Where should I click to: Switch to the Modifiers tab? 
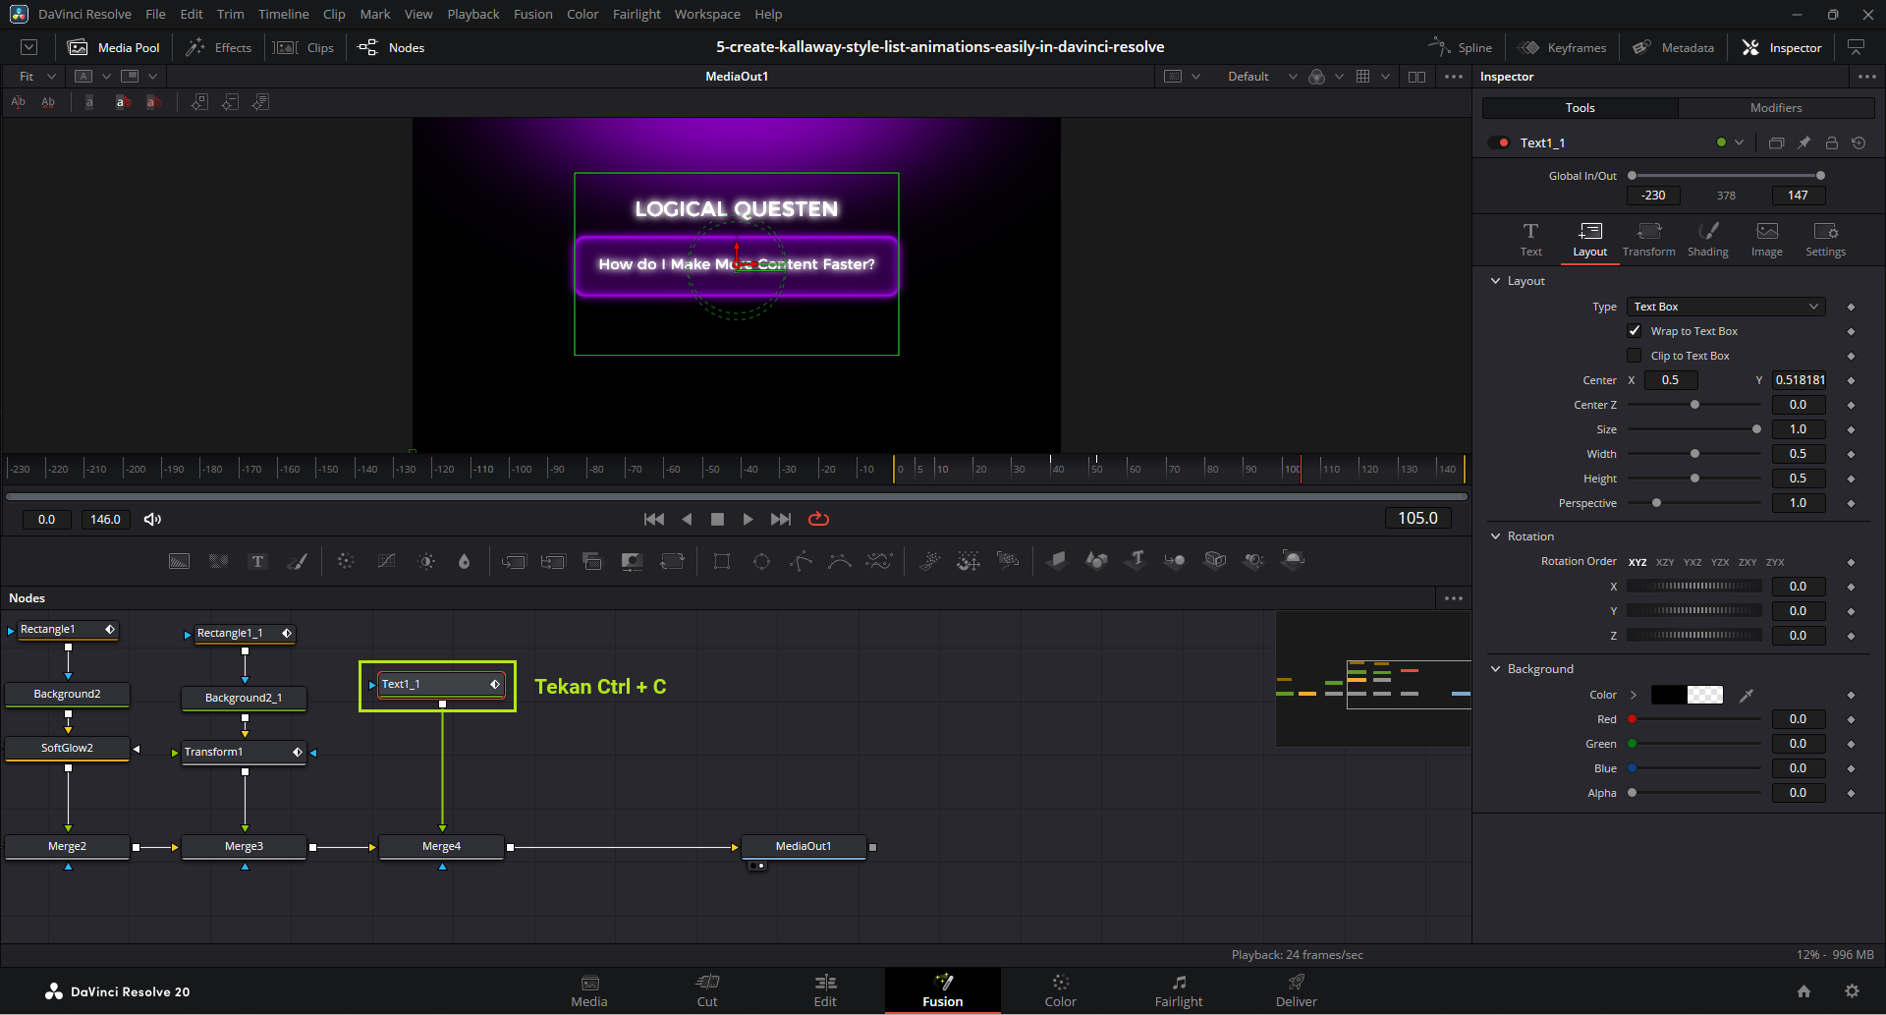coord(1775,108)
